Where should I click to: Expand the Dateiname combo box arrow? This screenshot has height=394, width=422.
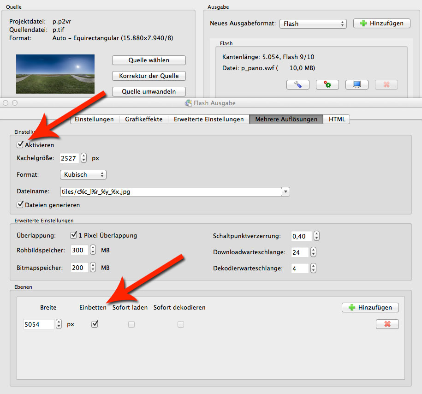click(x=286, y=191)
